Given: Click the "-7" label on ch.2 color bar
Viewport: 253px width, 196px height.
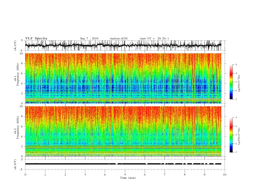Looking at the screenshot, I should pyautogui.click(x=236, y=152).
